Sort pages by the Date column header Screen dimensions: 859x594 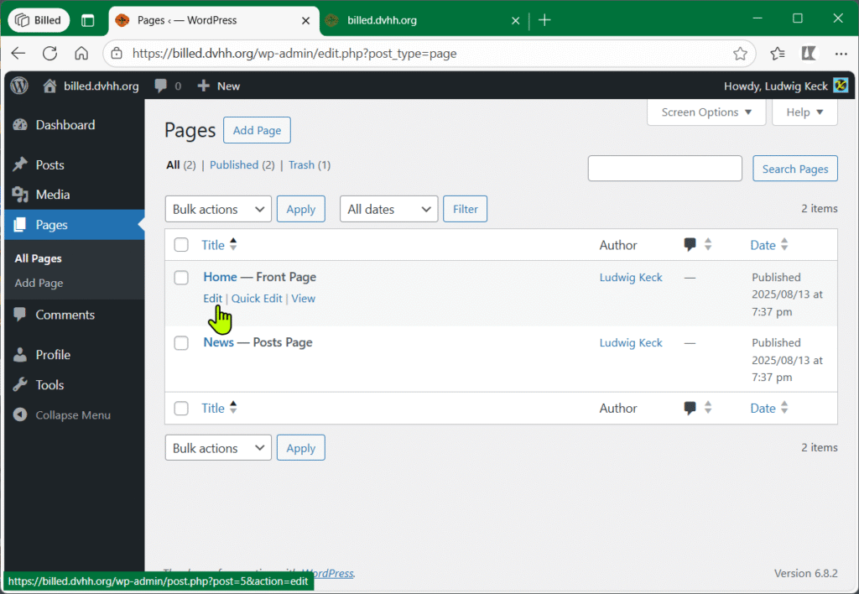[763, 245]
